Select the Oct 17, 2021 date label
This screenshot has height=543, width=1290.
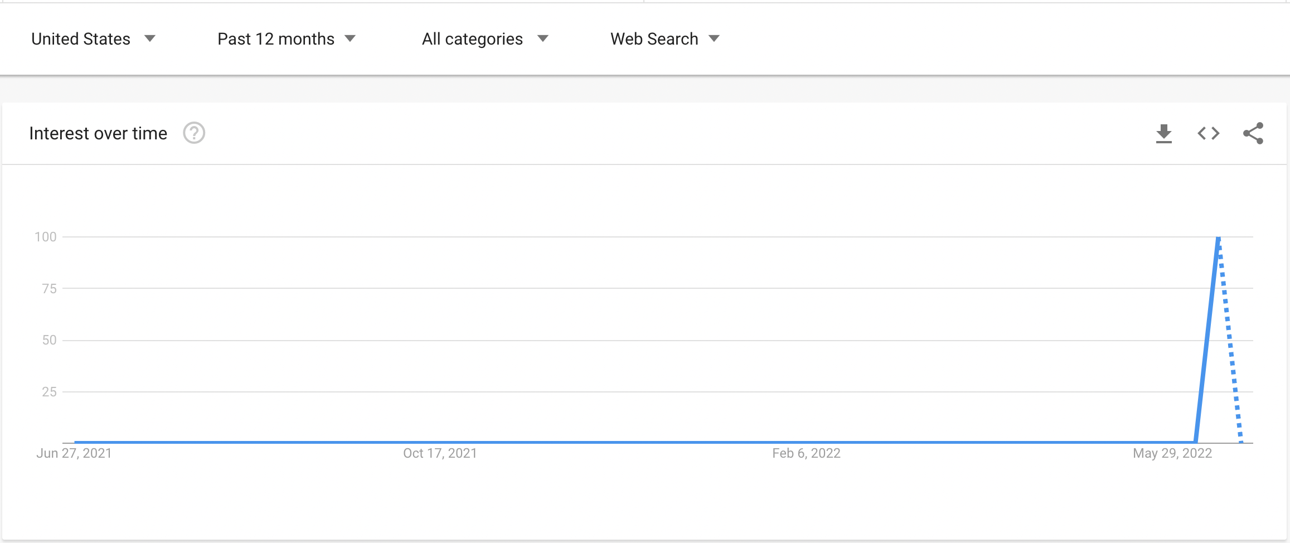click(440, 453)
